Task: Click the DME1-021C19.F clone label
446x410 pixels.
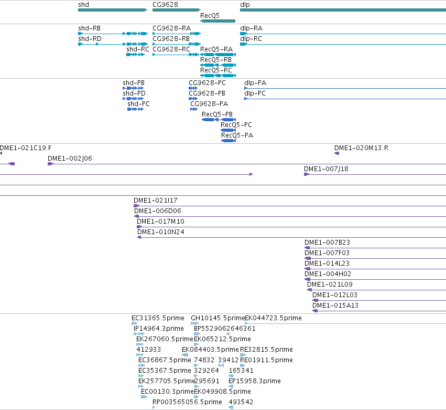Action: click(x=26, y=148)
